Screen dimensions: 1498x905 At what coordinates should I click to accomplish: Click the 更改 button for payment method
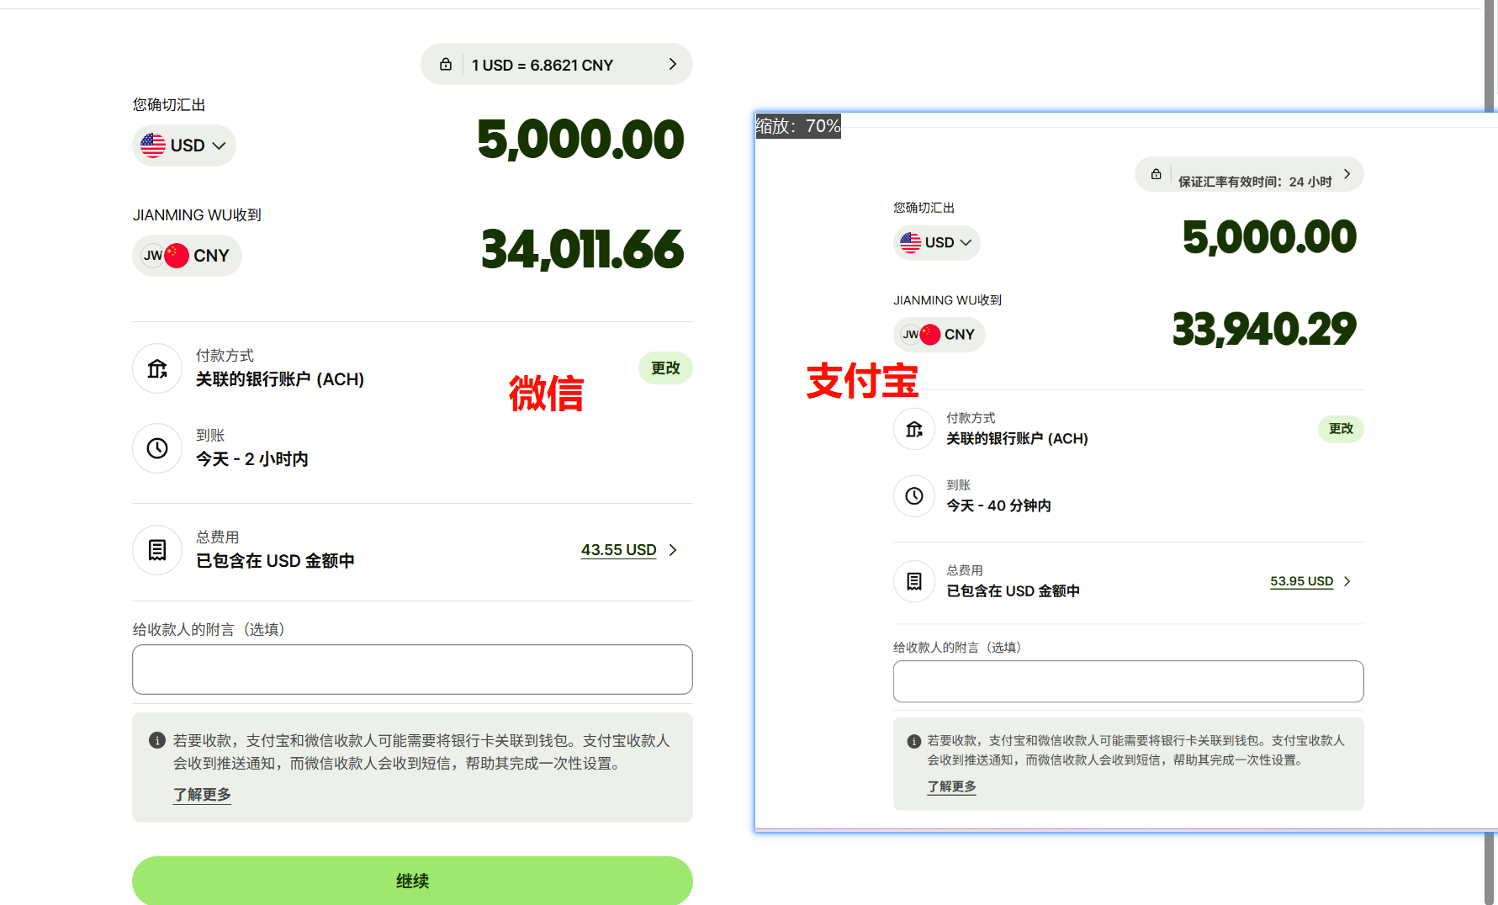665,368
